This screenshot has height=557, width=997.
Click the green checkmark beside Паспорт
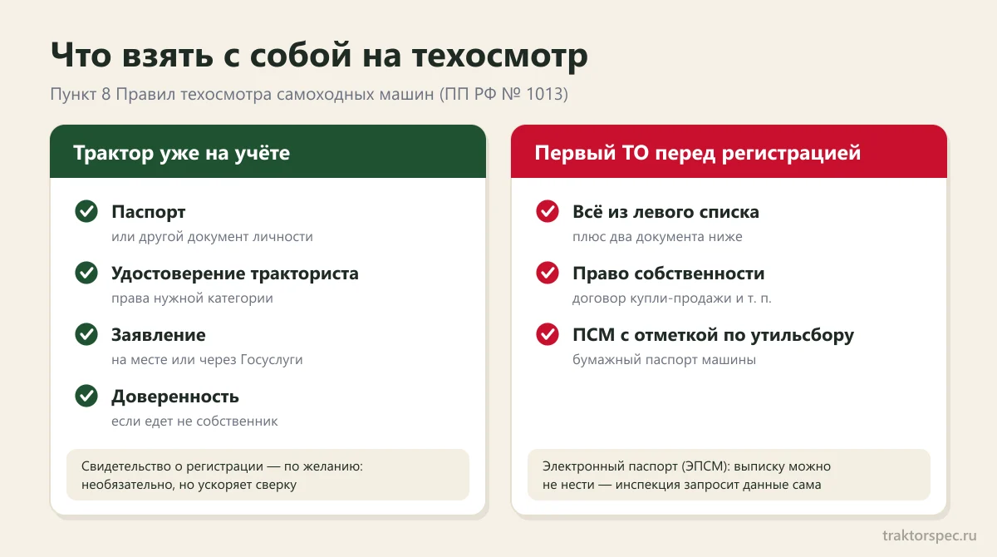[x=86, y=211]
